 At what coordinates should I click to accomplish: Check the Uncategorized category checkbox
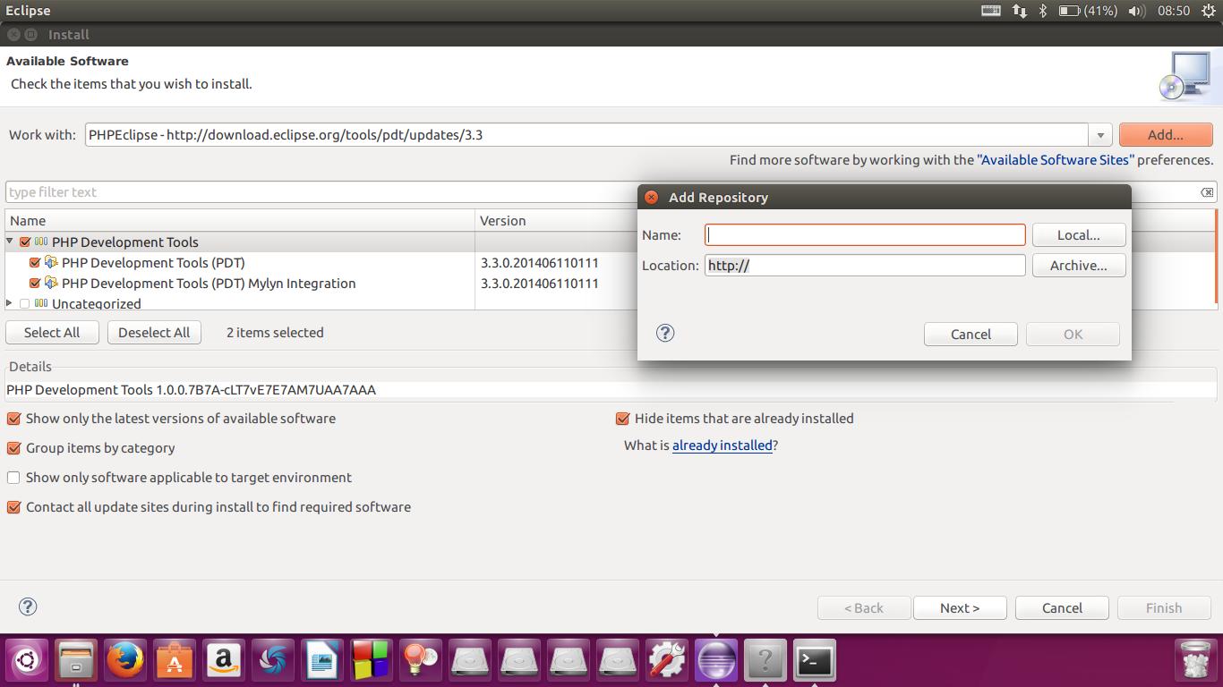point(25,303)
